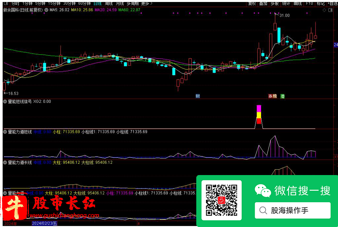
Task: Click the 榜 marker icon
Action: pos(275,96)
